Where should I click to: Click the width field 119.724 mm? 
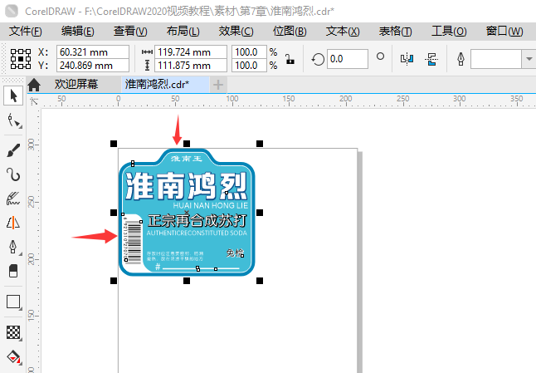191,52
